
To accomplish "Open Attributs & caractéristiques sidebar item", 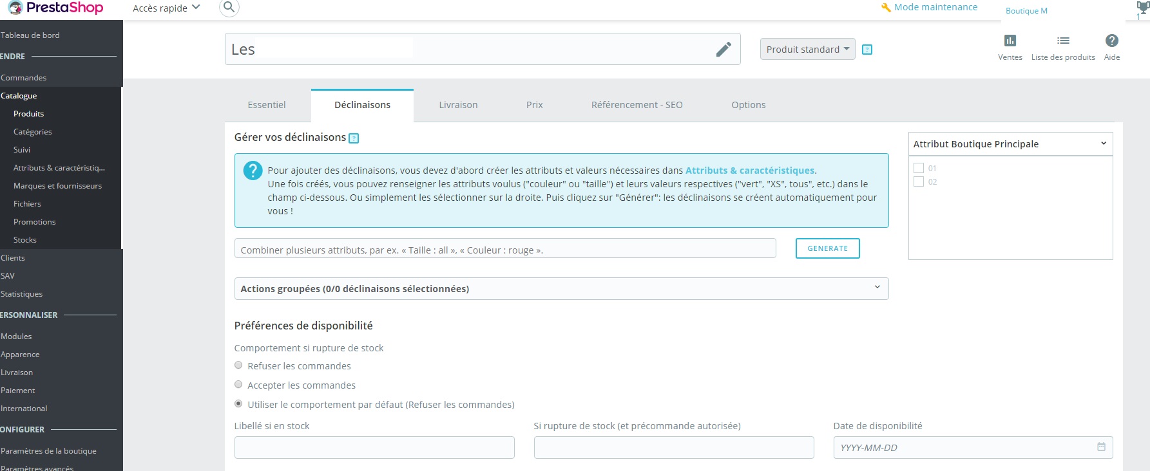I will pyautogui.click(x=59, y=168).
